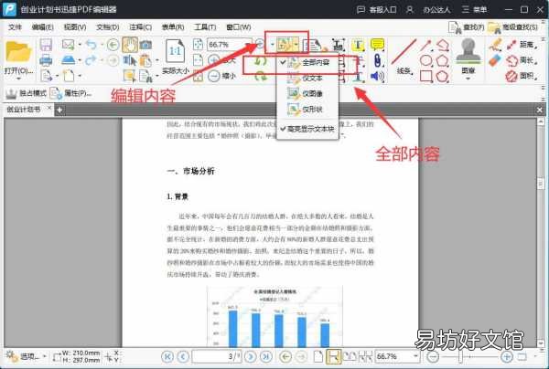Select the speaker sound annotation tool

[377, 76]
